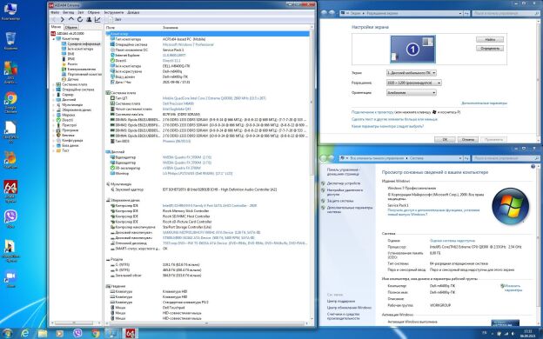543x339 pixels.
Task: Select the AIDA64 root node in the tree
Action: click(x=68, y=34)
